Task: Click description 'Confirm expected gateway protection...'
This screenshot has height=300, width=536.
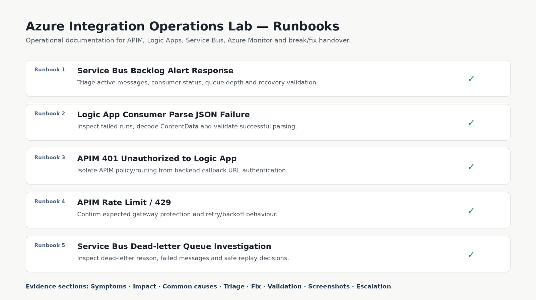Action: (x=177, y=214)
